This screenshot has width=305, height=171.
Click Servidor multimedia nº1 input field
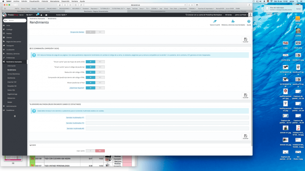pyautogui.click(x=167, y=117)
